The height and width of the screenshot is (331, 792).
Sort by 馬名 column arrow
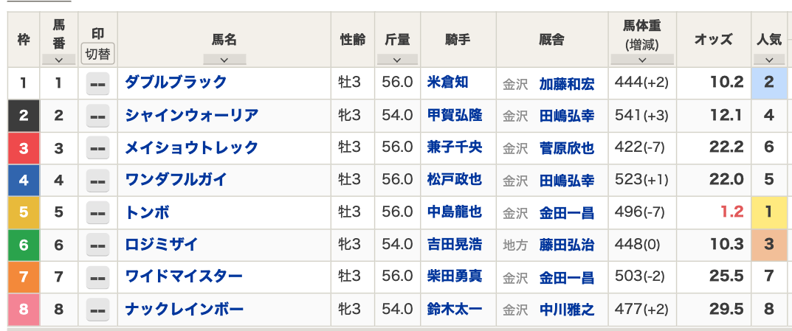tap(224, 60)
